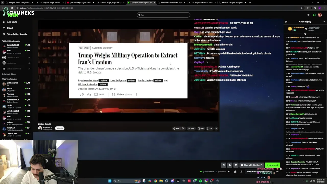Screen dimensions: 327x184
Task: Click the heart follow icon
Action: click(x=236, y=165)
